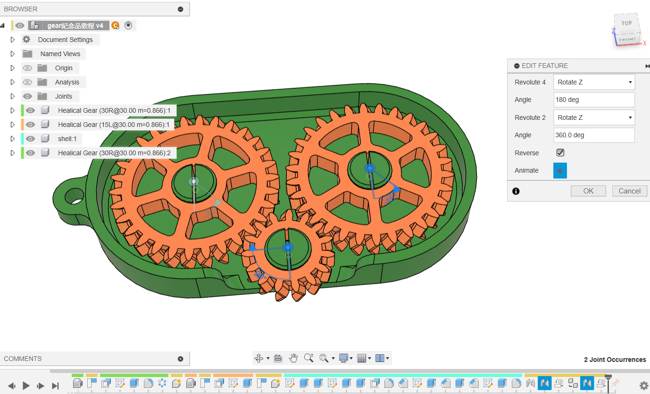Uncheck the Reverse checkbox
Viewport: 650px width, 394px height.
(x=560, y=153)
